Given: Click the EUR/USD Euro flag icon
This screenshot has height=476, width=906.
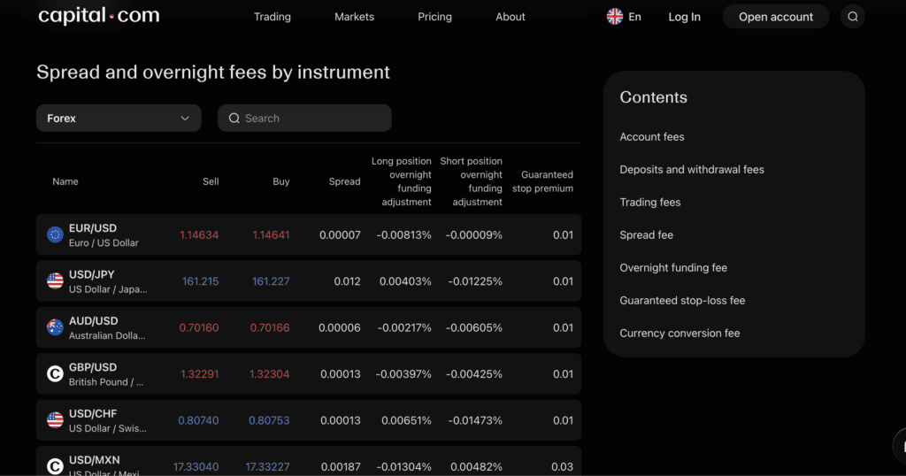Looking at the screenshot, I should pos(55,234).
